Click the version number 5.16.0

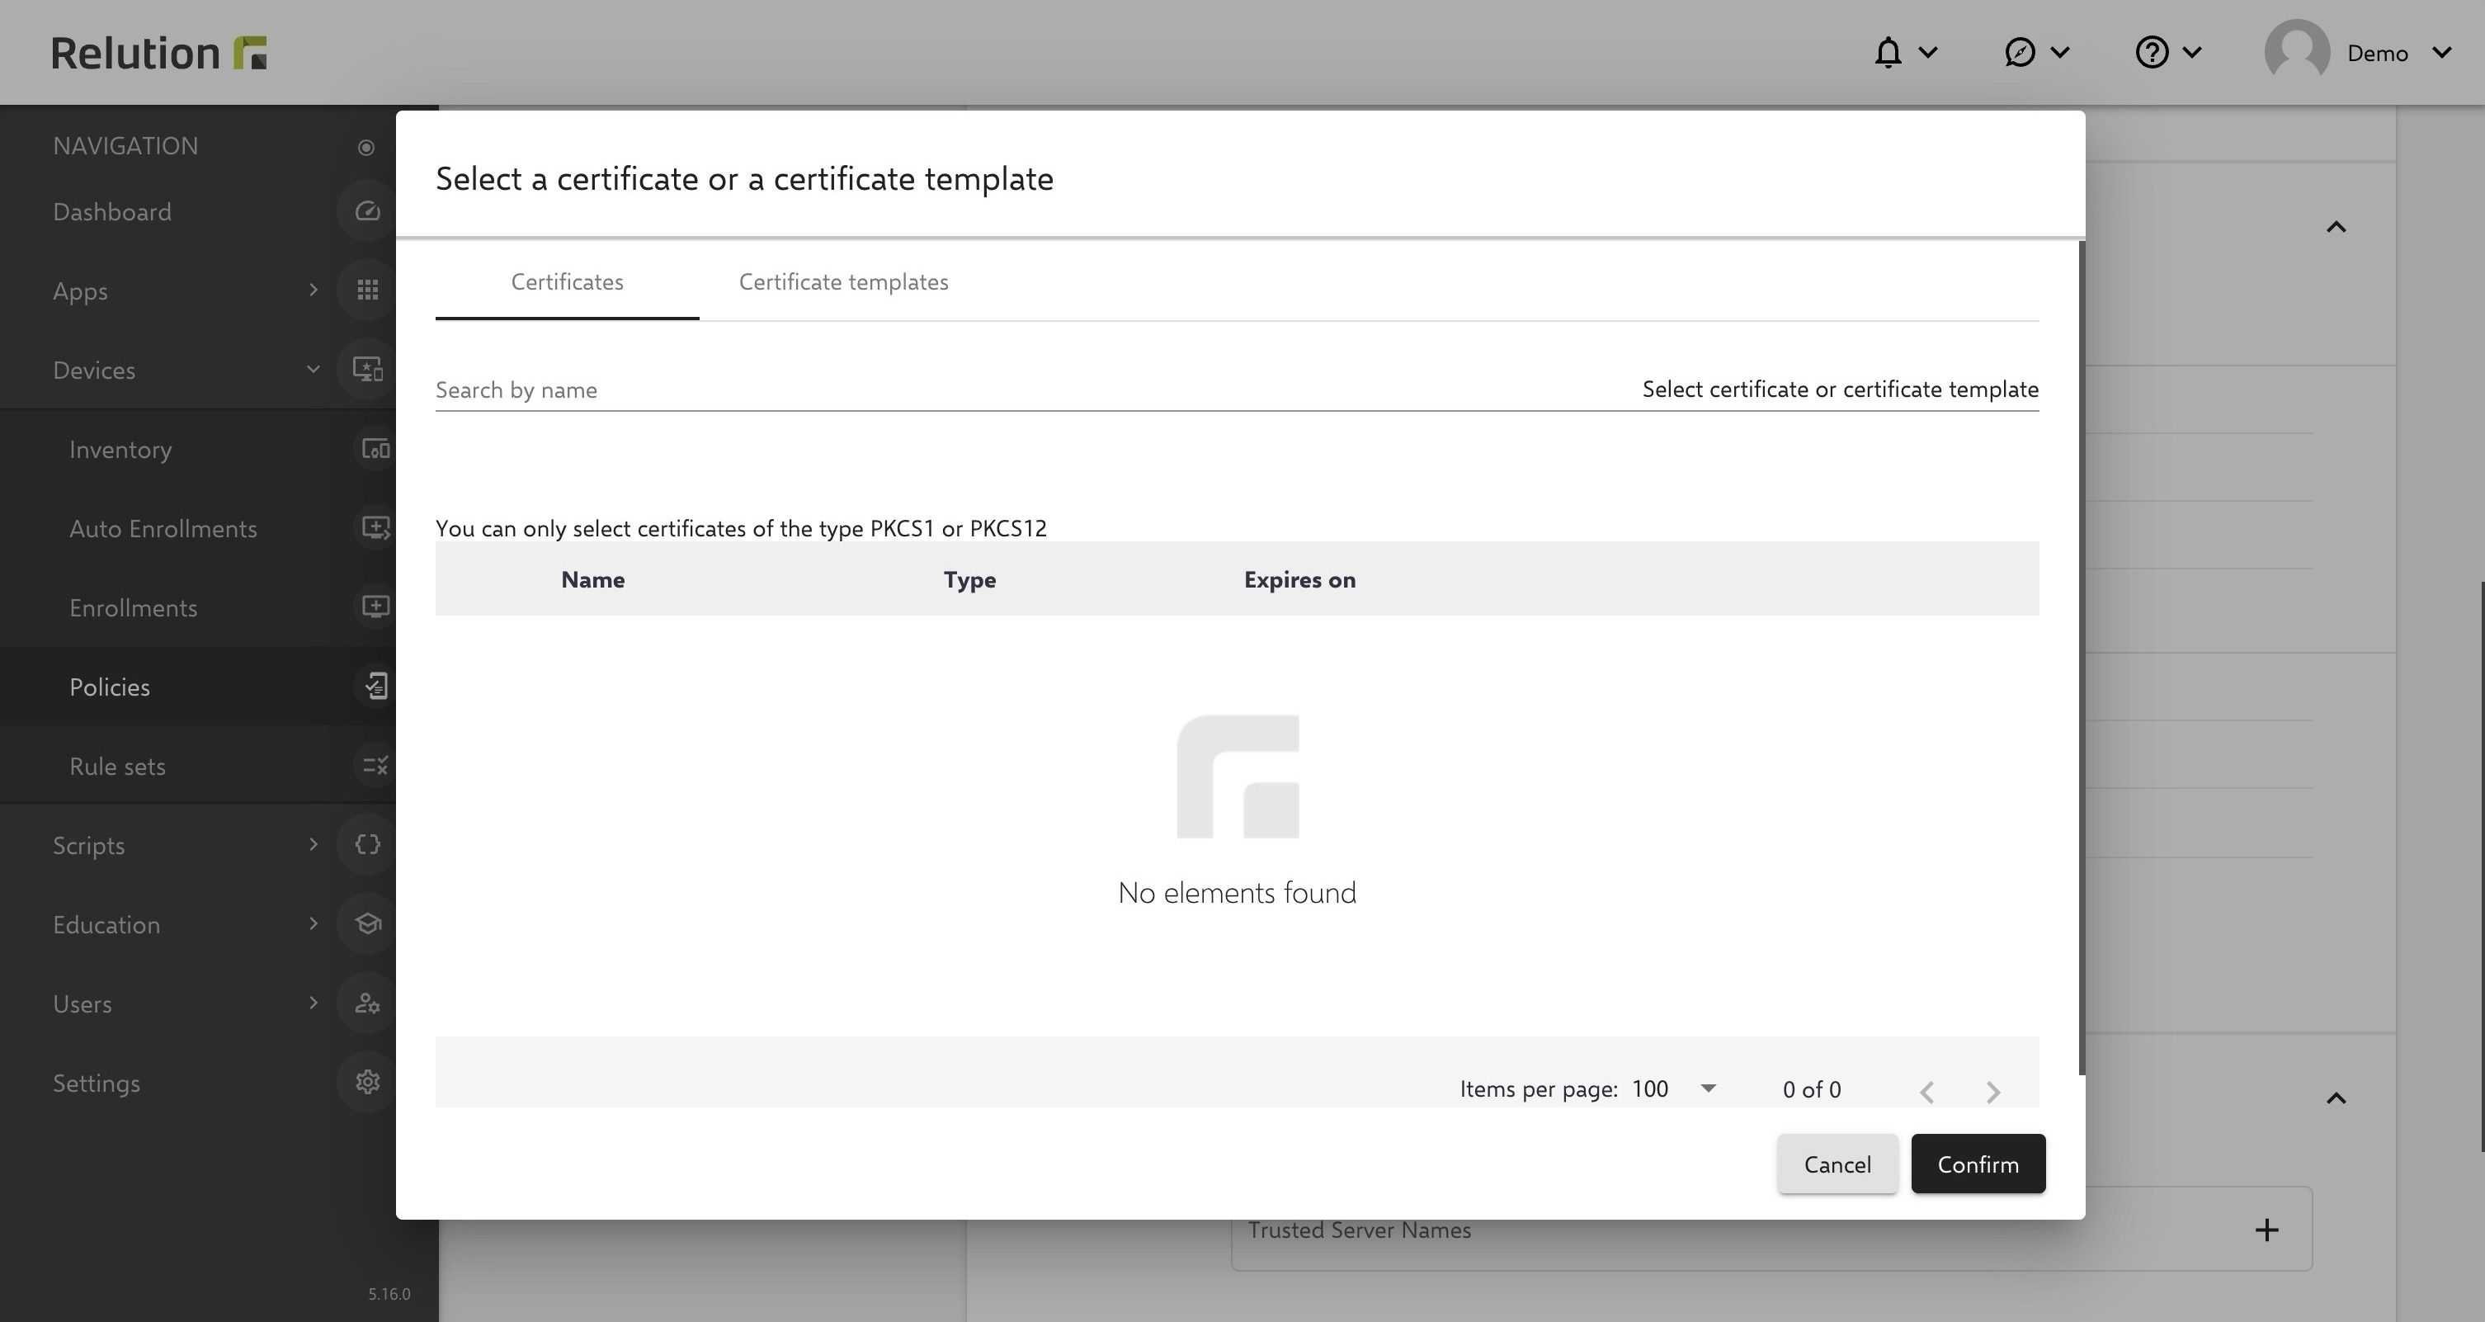(x=389, y=1294)
